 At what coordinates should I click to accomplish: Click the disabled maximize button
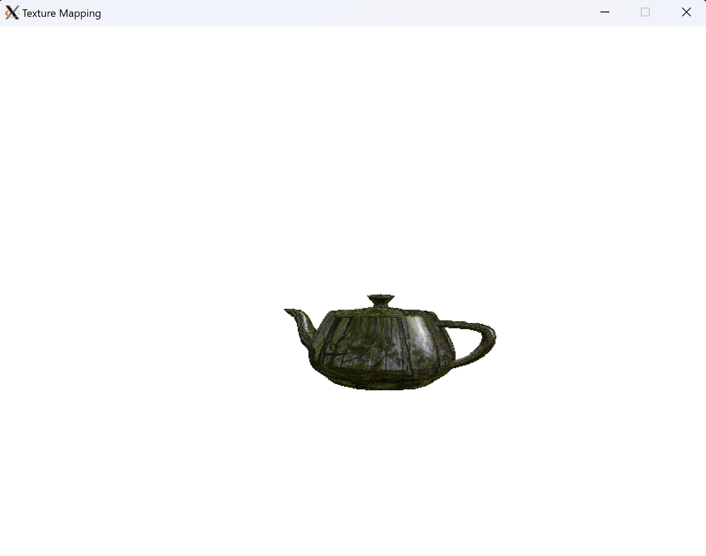645,12
